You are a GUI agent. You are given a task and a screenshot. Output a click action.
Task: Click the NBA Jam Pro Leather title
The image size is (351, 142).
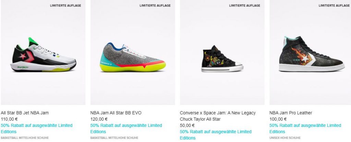click(291, 113)
